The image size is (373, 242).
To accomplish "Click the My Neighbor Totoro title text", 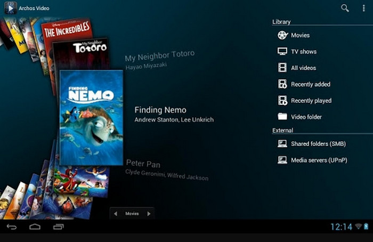I will (x=160, y=56).
